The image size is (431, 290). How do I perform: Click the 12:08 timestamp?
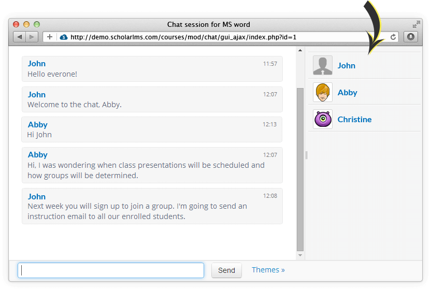coord(270,196)
